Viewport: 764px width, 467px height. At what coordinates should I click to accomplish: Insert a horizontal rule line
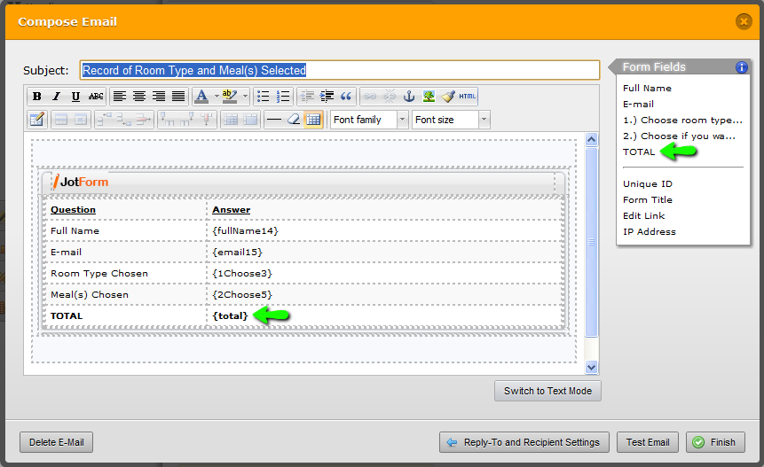tap(274, 120)
